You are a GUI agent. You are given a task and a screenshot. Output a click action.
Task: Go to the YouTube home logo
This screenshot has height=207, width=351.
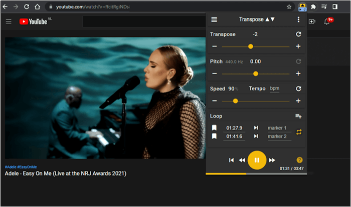click(x=33, y=21)
